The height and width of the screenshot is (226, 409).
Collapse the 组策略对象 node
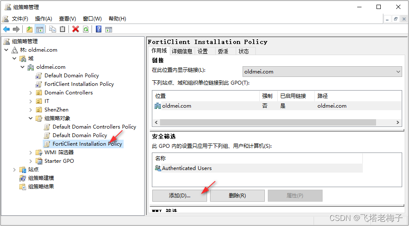click(30, 118)
